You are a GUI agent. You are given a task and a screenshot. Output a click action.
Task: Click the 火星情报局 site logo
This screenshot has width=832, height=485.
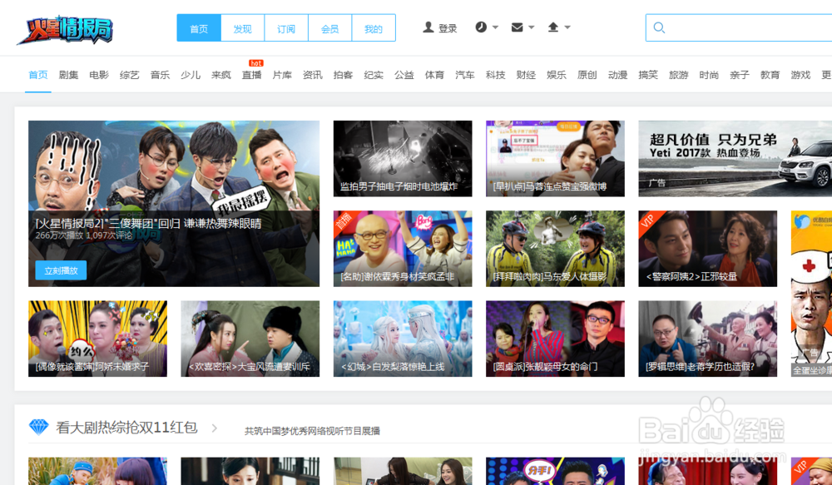pos(65,29)
